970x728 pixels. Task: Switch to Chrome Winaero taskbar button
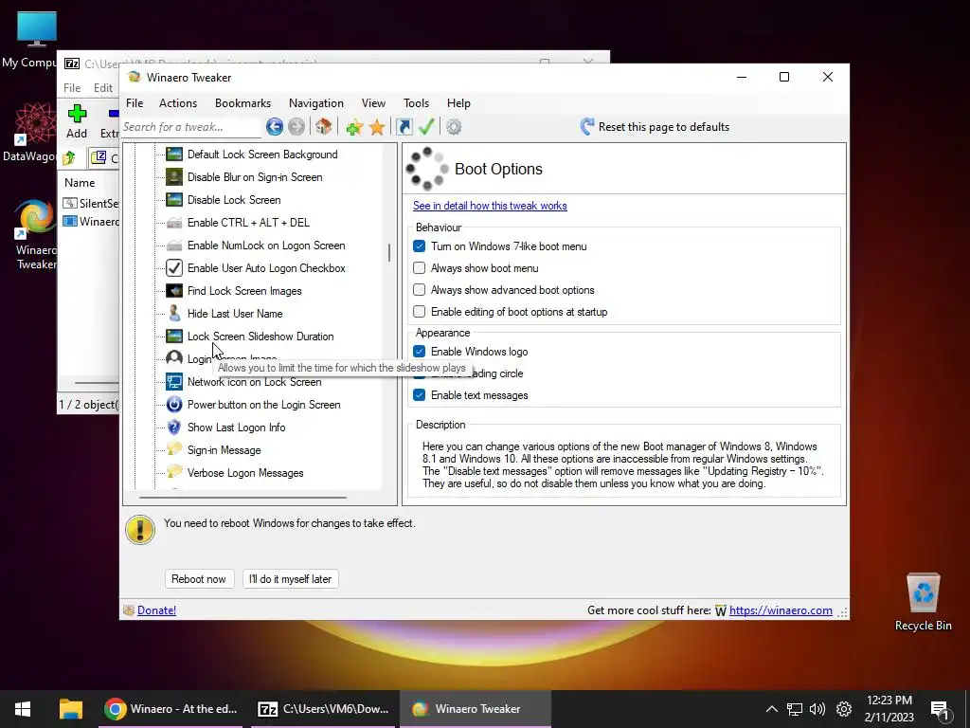[x=171, y=709]
